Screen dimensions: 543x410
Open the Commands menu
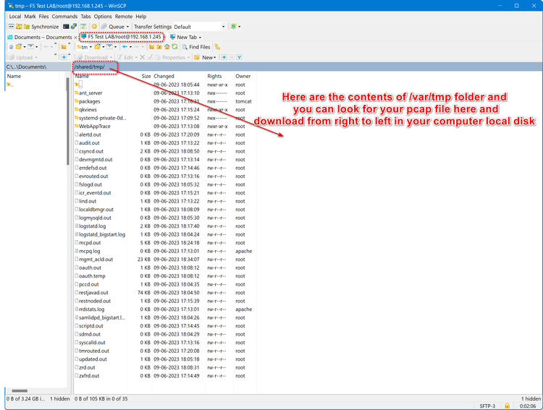tap(64, 16)
